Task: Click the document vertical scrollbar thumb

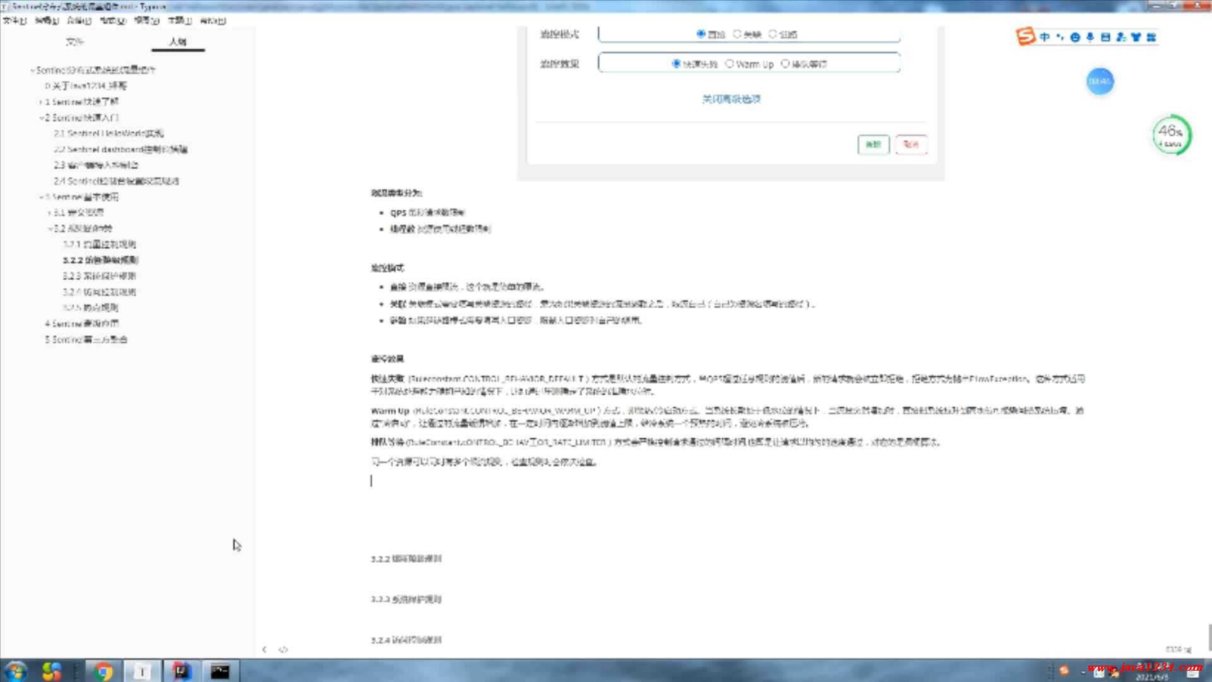Action: point(1209,637)
